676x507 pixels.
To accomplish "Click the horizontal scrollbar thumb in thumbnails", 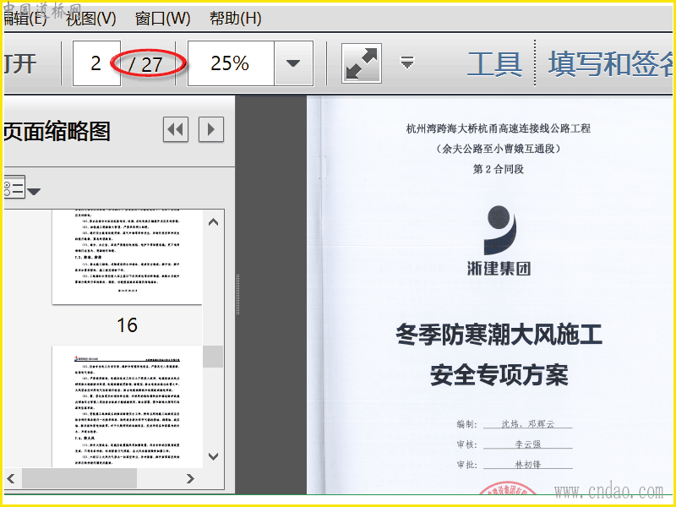I will 79,478.
